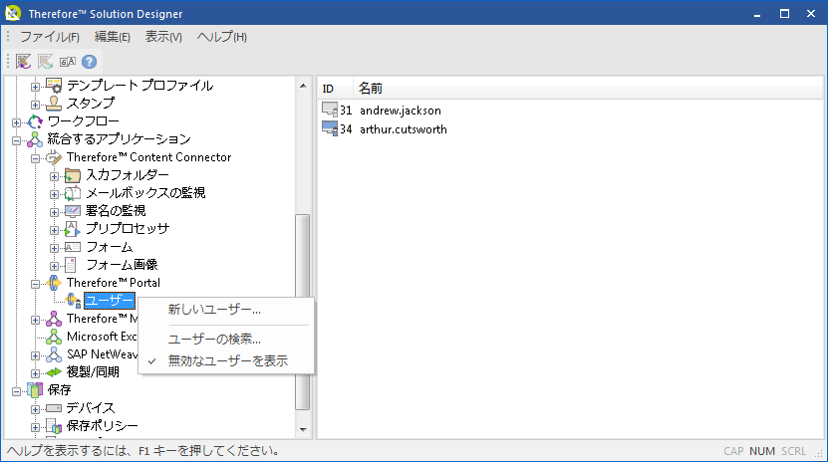
Task: Click the 署名の監視 icon
Action: click(x=73, y=211)
